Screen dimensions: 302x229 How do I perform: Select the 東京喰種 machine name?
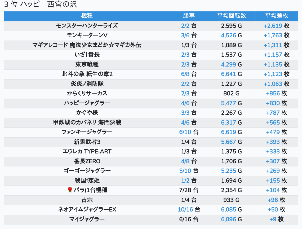(87, 64)
